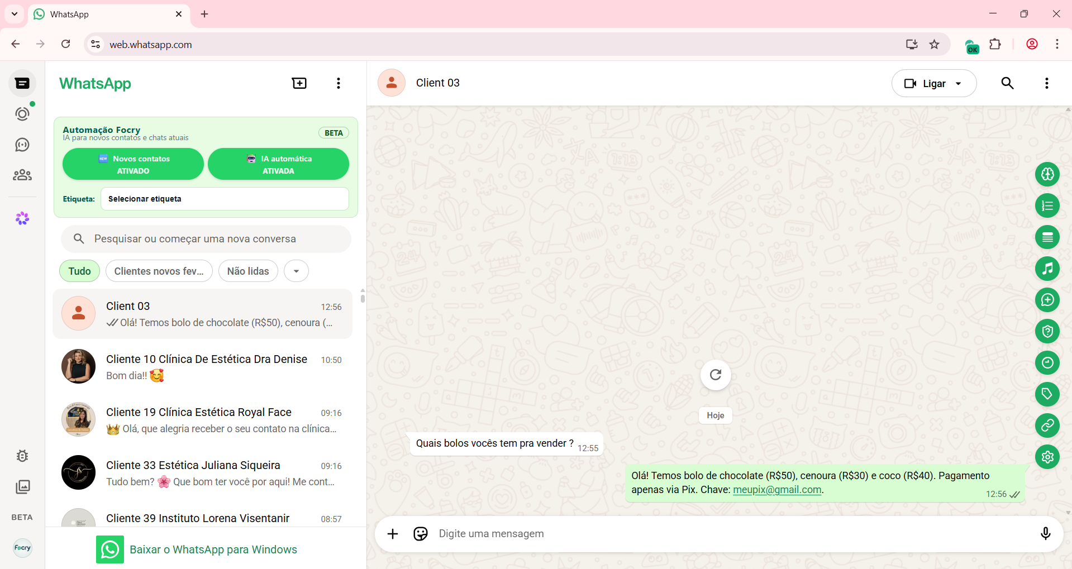Expand the Ligar call dropdown
This screenshot has width=1072, height=569.
pos(959,84)
